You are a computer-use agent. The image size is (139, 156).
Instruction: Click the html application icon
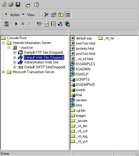pyautogui.click(x=73, y=105)
